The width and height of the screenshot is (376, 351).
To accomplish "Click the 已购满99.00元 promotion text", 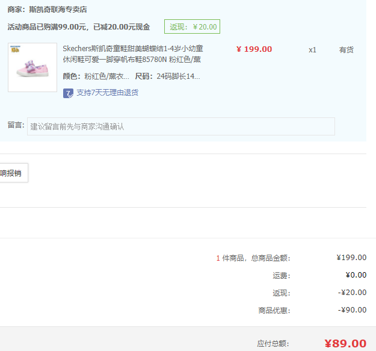I will point(79,27).
